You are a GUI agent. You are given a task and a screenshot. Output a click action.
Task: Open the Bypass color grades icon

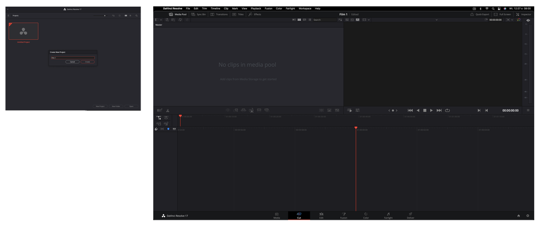[519, 20]
